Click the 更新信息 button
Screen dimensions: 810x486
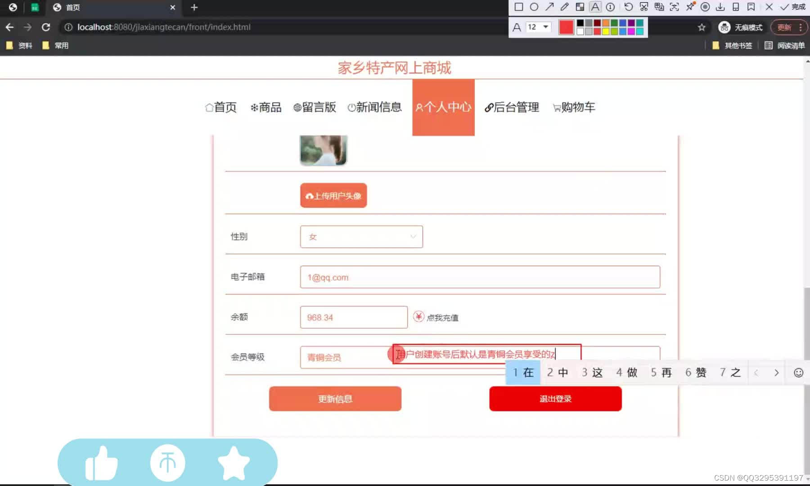point(335,399)
